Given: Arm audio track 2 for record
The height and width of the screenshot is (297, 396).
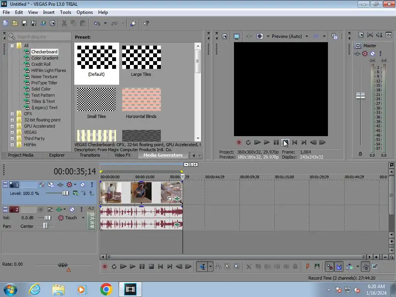Looking at the screenshot, I should point(40,210).
